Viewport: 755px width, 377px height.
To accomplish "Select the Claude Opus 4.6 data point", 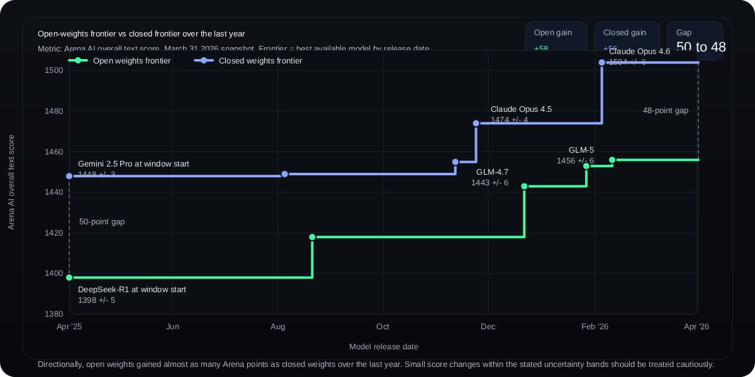I will click(602, 63).
